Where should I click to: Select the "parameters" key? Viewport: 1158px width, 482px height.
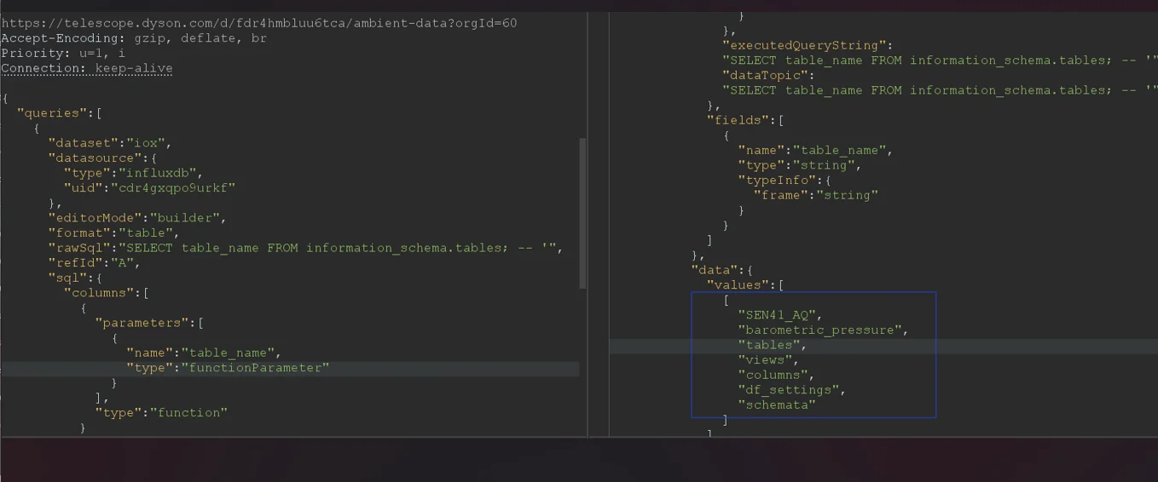pos(142,323)
